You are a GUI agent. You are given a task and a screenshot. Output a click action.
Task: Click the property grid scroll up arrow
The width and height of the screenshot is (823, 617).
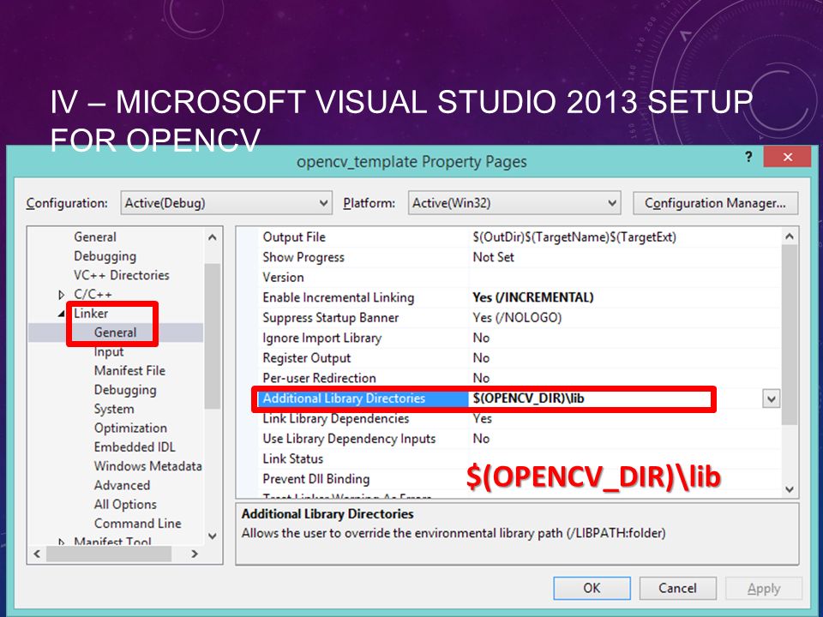point(790,237)
